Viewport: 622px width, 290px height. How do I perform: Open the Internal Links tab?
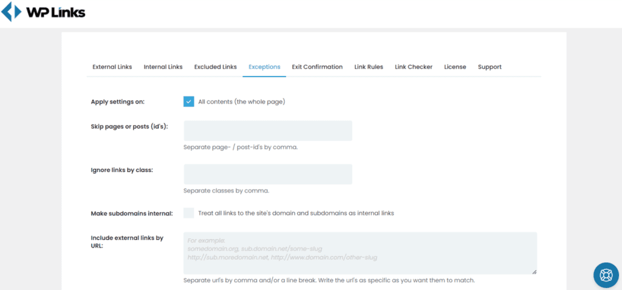tap(163, 67)
